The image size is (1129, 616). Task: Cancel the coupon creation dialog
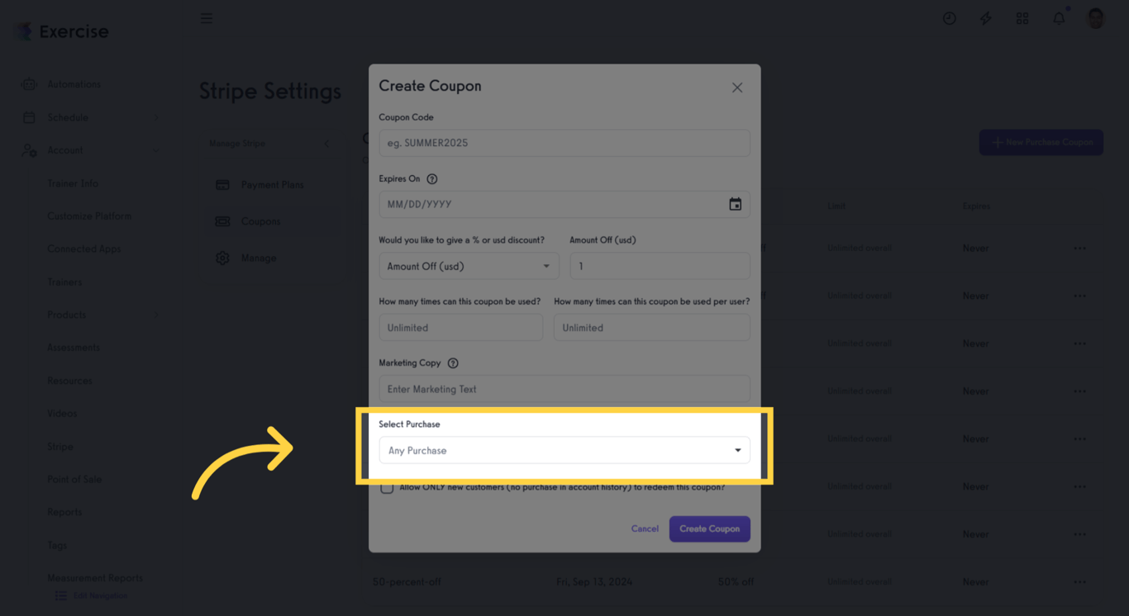(645, 528)
